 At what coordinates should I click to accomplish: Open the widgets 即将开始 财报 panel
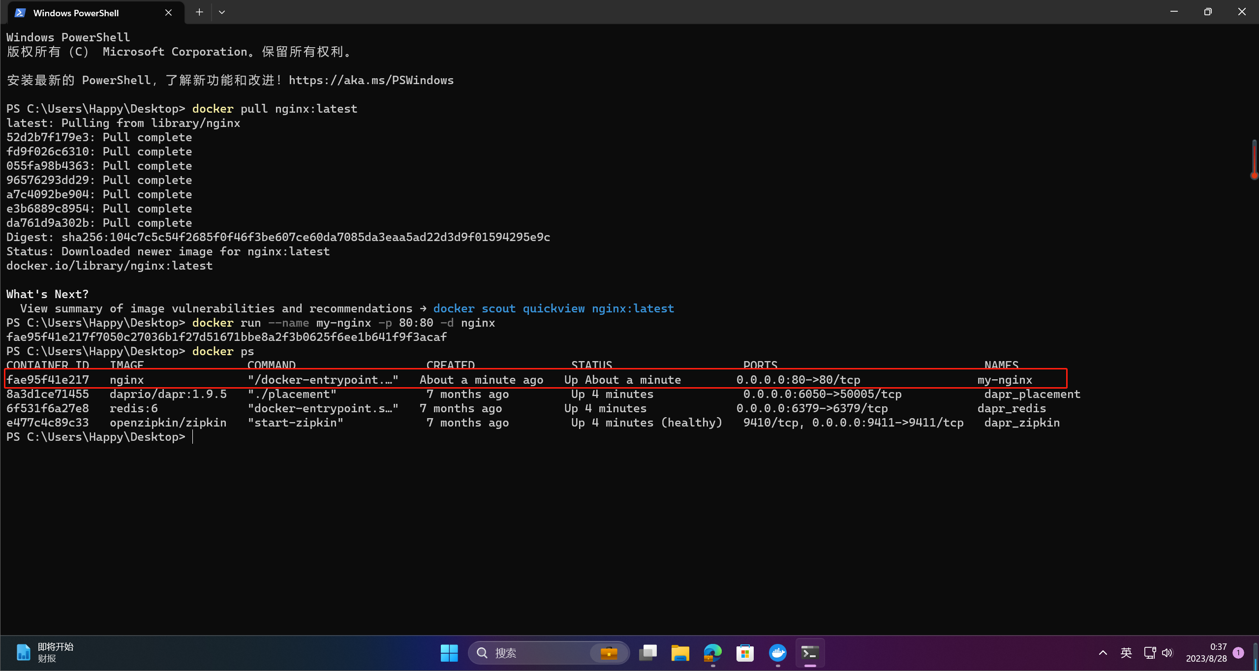44,653
